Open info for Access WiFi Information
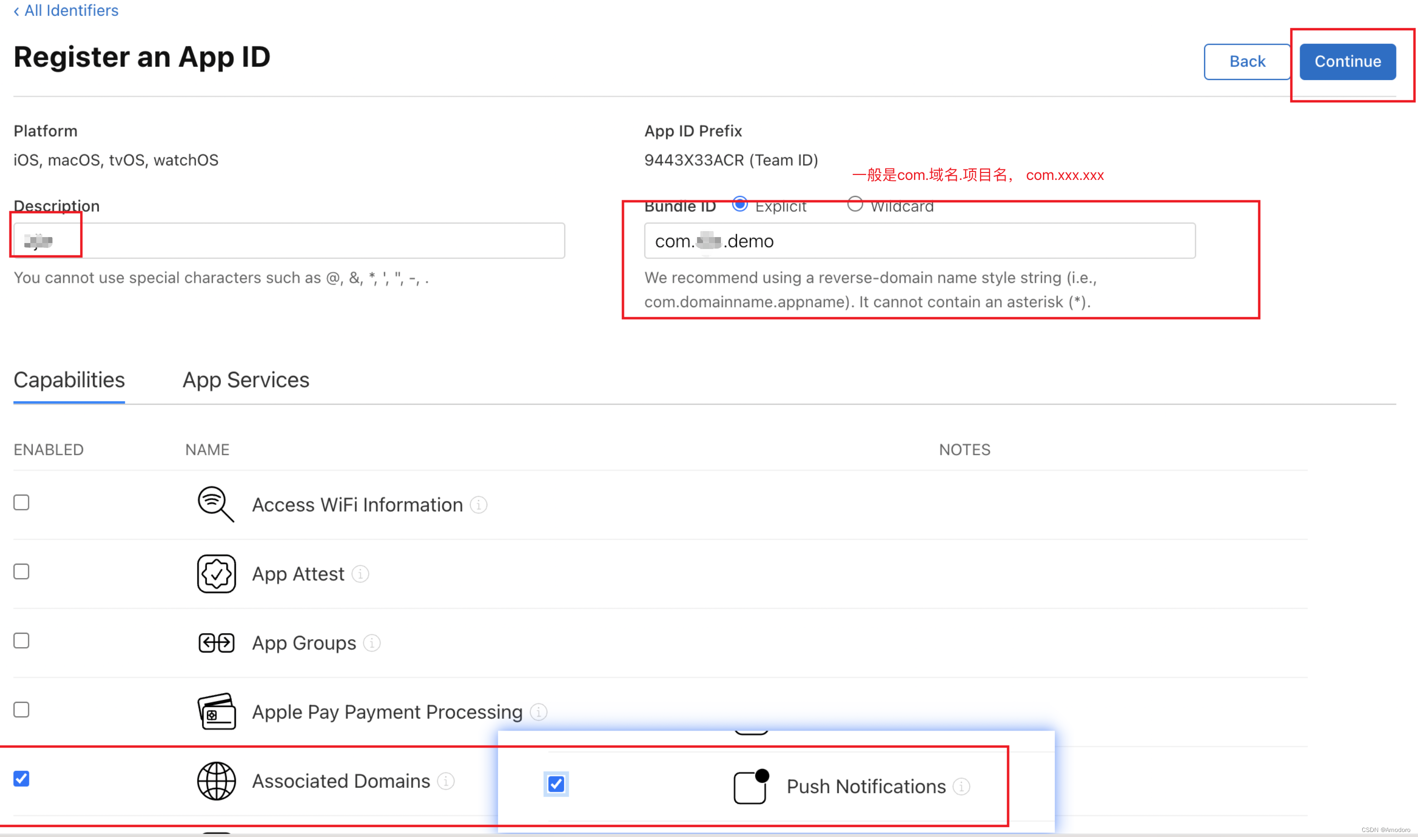 (478, 505)
